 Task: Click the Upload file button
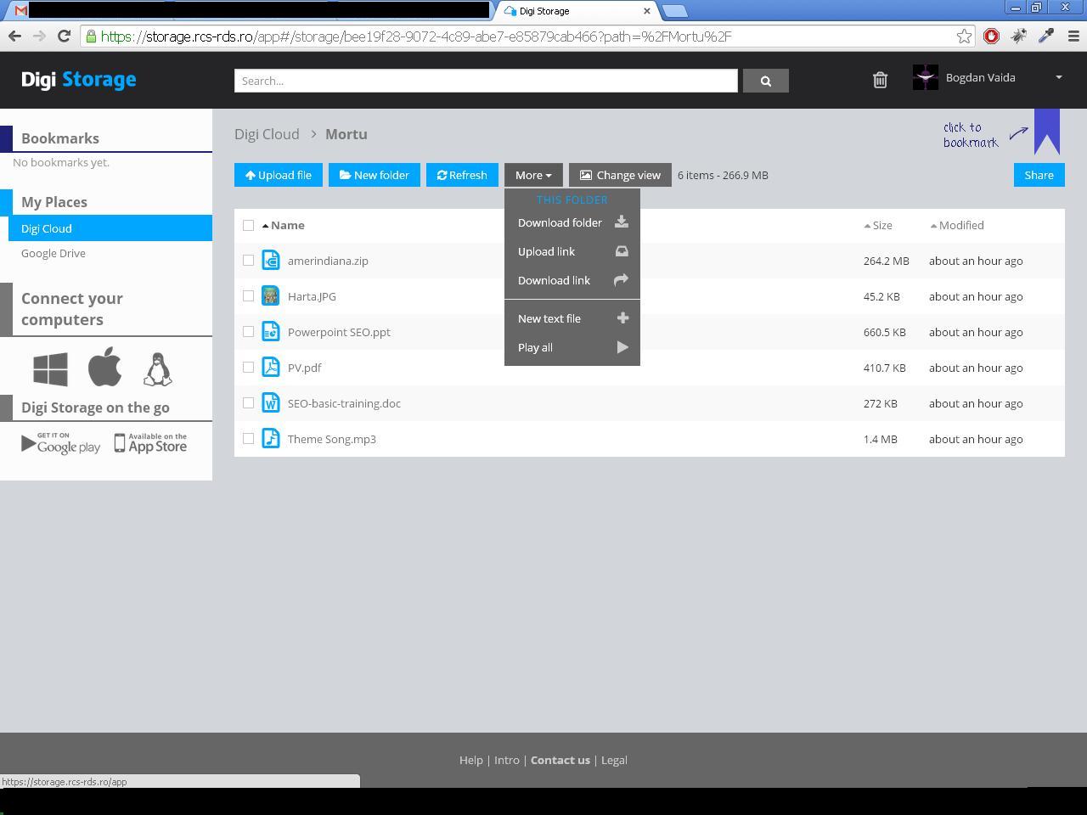pyautogui.click(x=279, y=175)
